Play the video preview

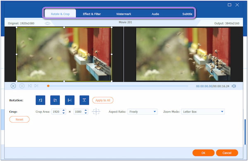13,86
